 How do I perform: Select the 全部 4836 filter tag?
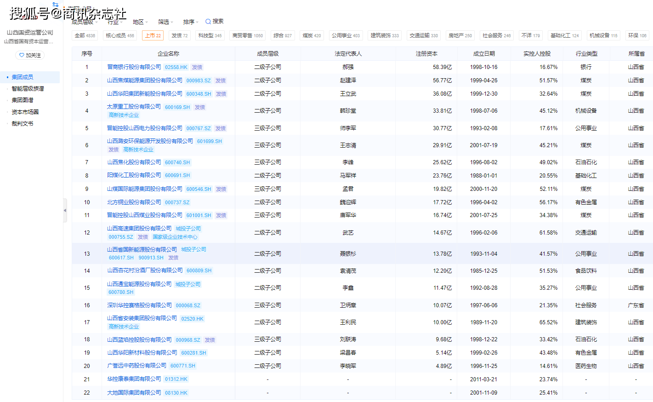point(85,35)
